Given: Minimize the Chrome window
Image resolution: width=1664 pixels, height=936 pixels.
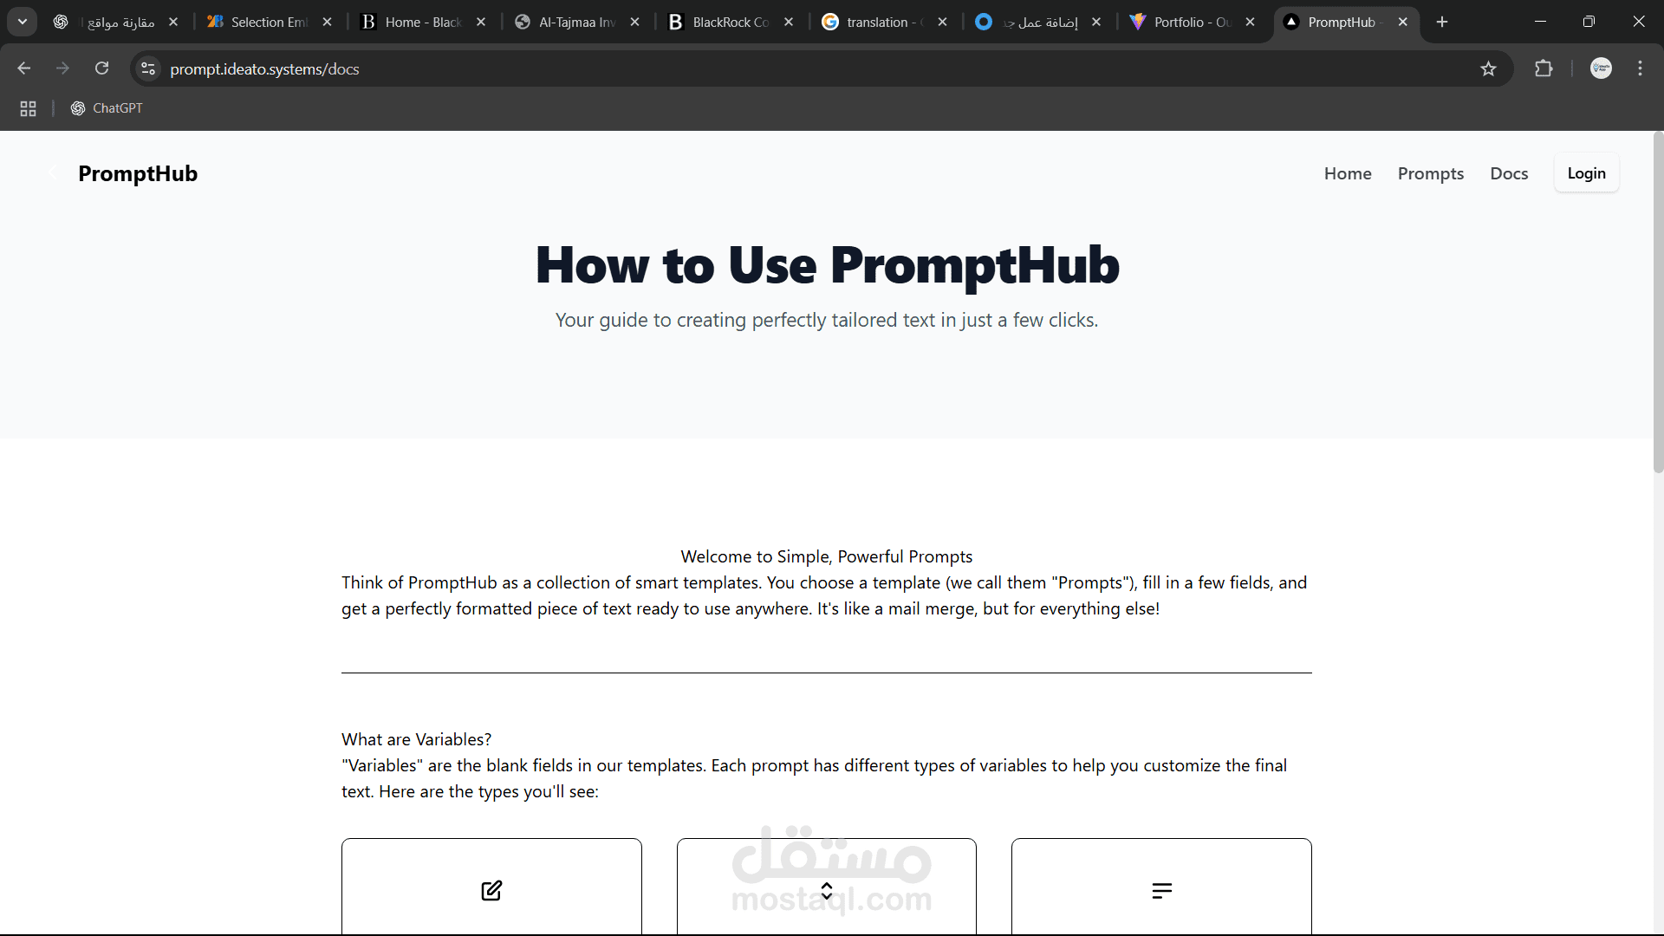Looking at the screenshot, I should (1540, 22).
